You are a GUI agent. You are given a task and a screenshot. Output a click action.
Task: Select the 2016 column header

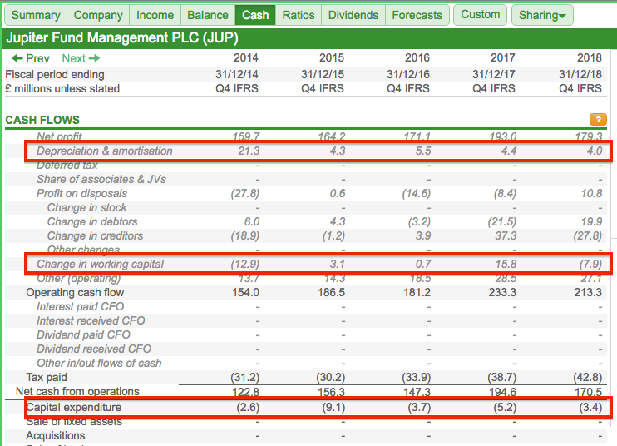click(417, 58)
